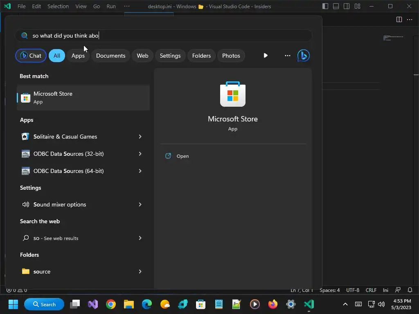Expand the source folder arrow
Image resolution: width=419 pixels, height=314 pixels.
140,271
